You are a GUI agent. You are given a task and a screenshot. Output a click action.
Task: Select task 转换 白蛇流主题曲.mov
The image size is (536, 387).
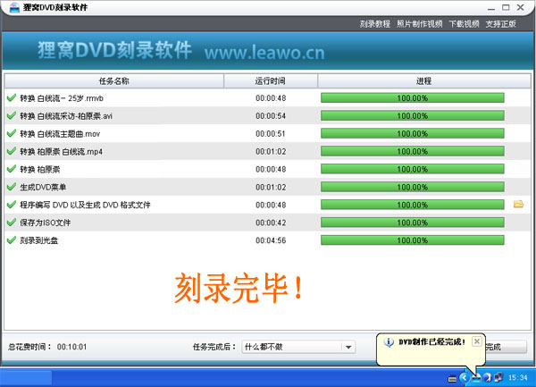60,134
